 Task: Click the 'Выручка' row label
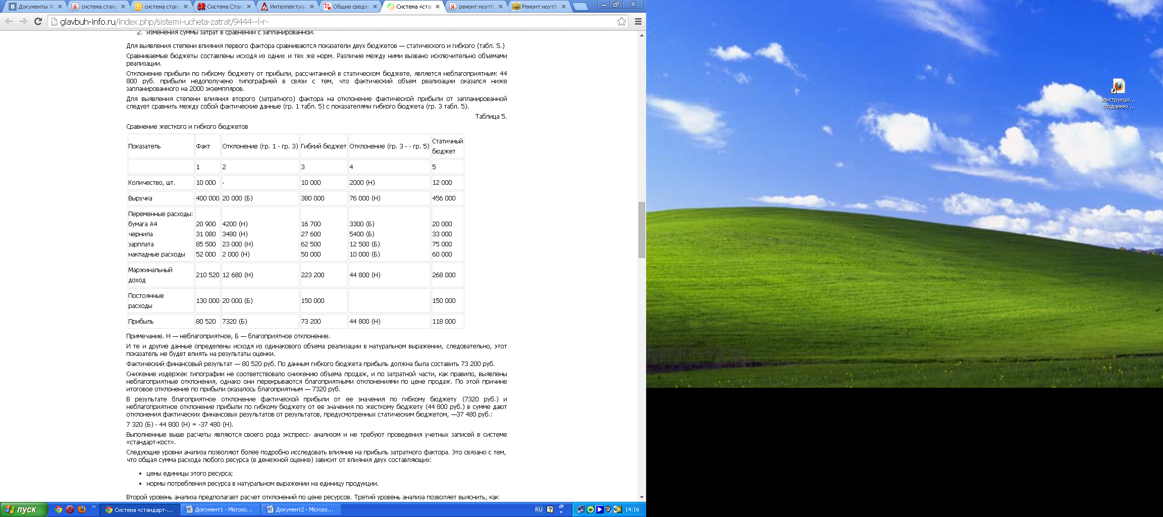tap(161, 198)
